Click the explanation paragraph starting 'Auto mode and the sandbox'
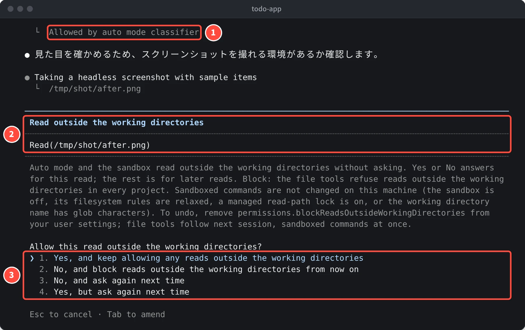525x330 pixels. click(x=267, y=196)
